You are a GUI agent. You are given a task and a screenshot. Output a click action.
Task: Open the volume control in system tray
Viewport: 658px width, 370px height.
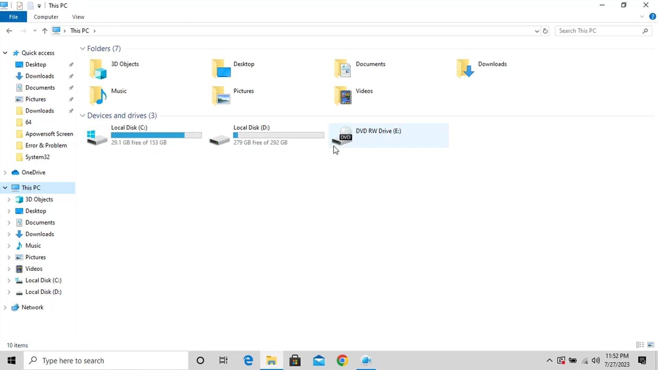coord(596,360)
